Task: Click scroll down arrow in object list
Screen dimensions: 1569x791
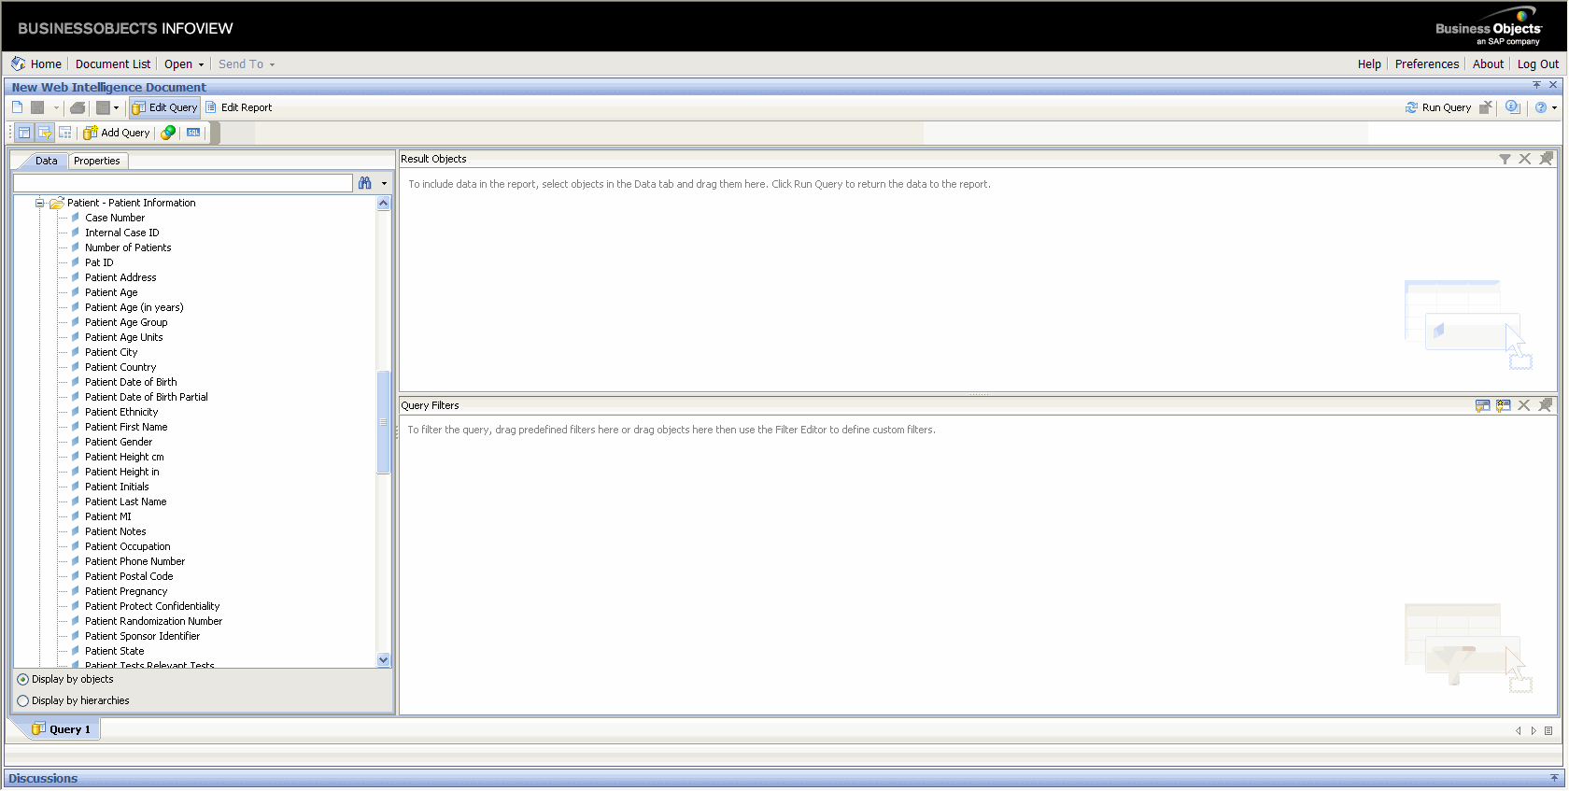Action: pos(383,660)
